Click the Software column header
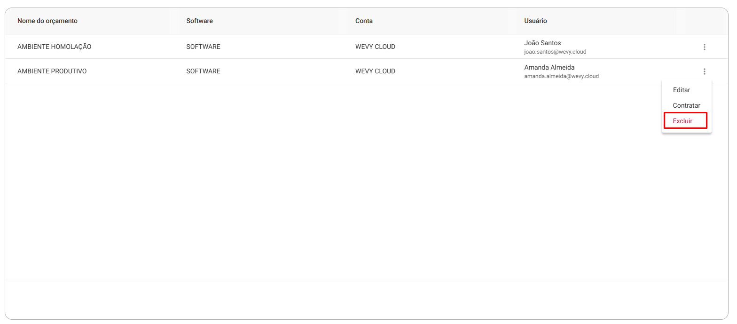 pyautogui.click(x=199, y=21)
